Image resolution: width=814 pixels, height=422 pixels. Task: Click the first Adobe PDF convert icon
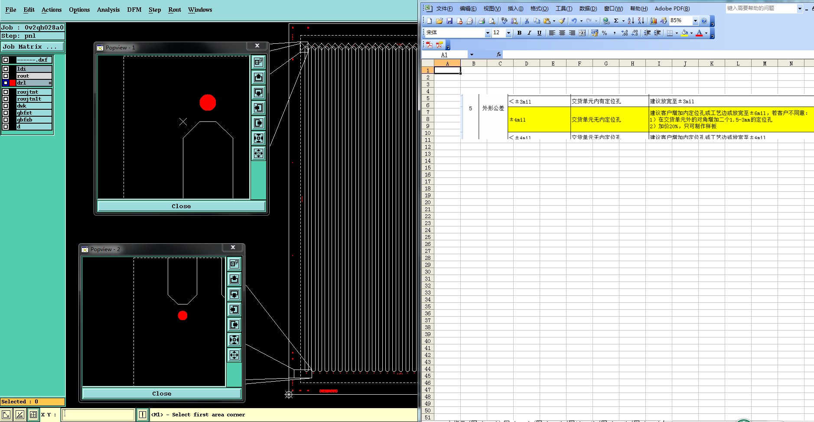pyautogui.click(x=430, y=45)
